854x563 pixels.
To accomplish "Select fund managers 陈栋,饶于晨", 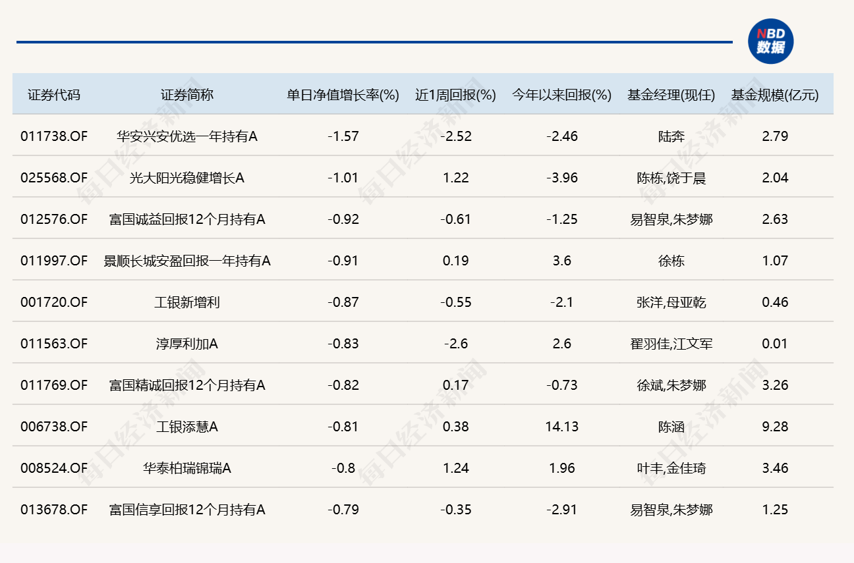I will (671, 178).
